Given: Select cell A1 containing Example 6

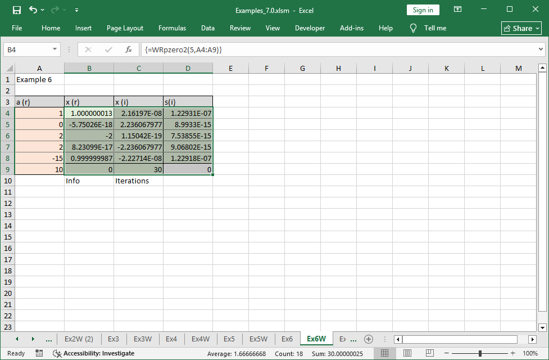Looking at the screenshot, I should 39,79.
